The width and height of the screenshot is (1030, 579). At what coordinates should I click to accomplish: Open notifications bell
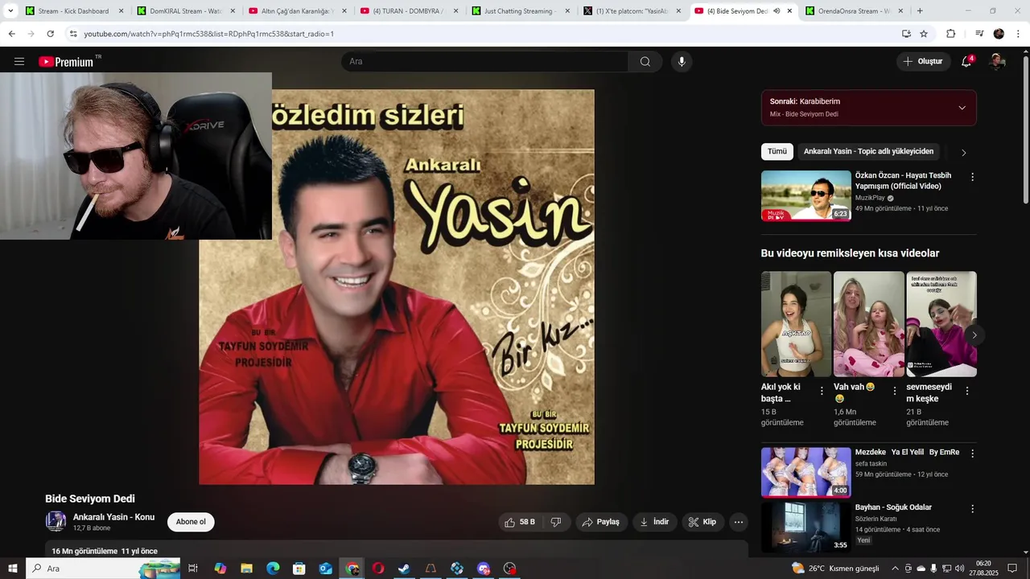click(x=966, y=62)
